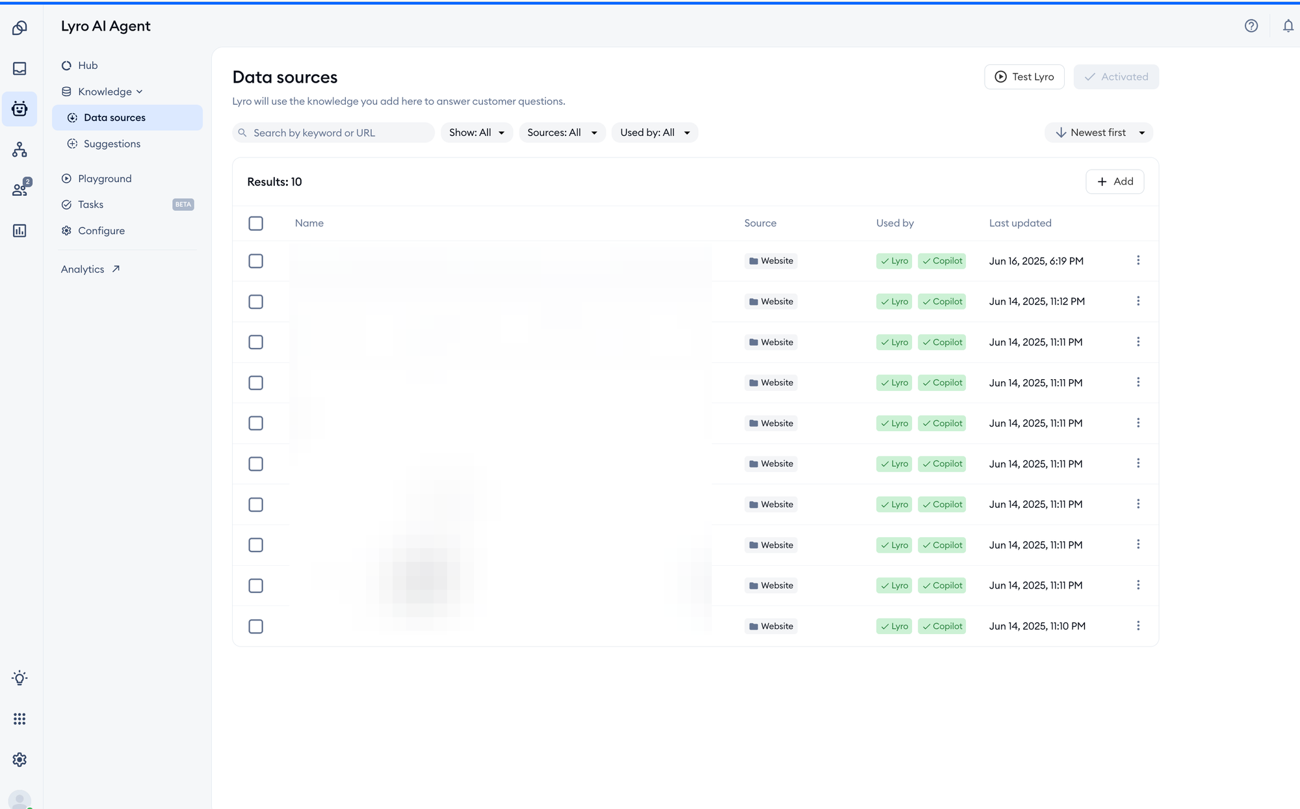Viewport: 1300px width, 809px height.
Task: Open the Flows hierarchy icon
Action: coord(19,150)
